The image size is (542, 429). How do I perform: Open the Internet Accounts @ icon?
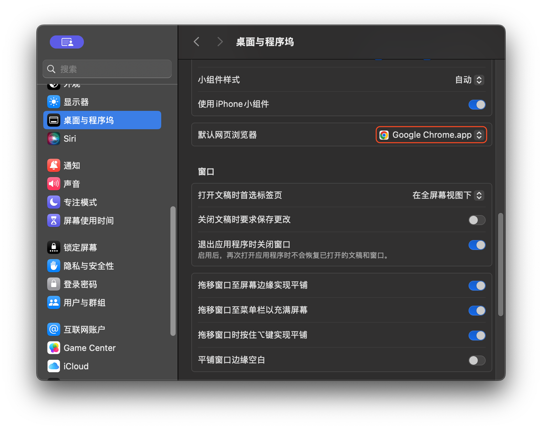click(54, 330)
